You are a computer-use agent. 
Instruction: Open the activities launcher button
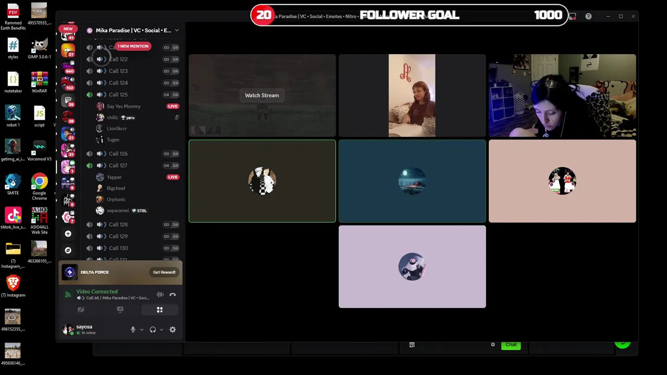159,309
